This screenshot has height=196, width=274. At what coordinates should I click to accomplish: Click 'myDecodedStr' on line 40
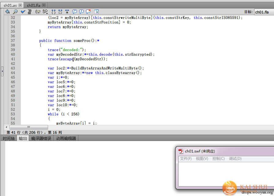tap(69, 55)
